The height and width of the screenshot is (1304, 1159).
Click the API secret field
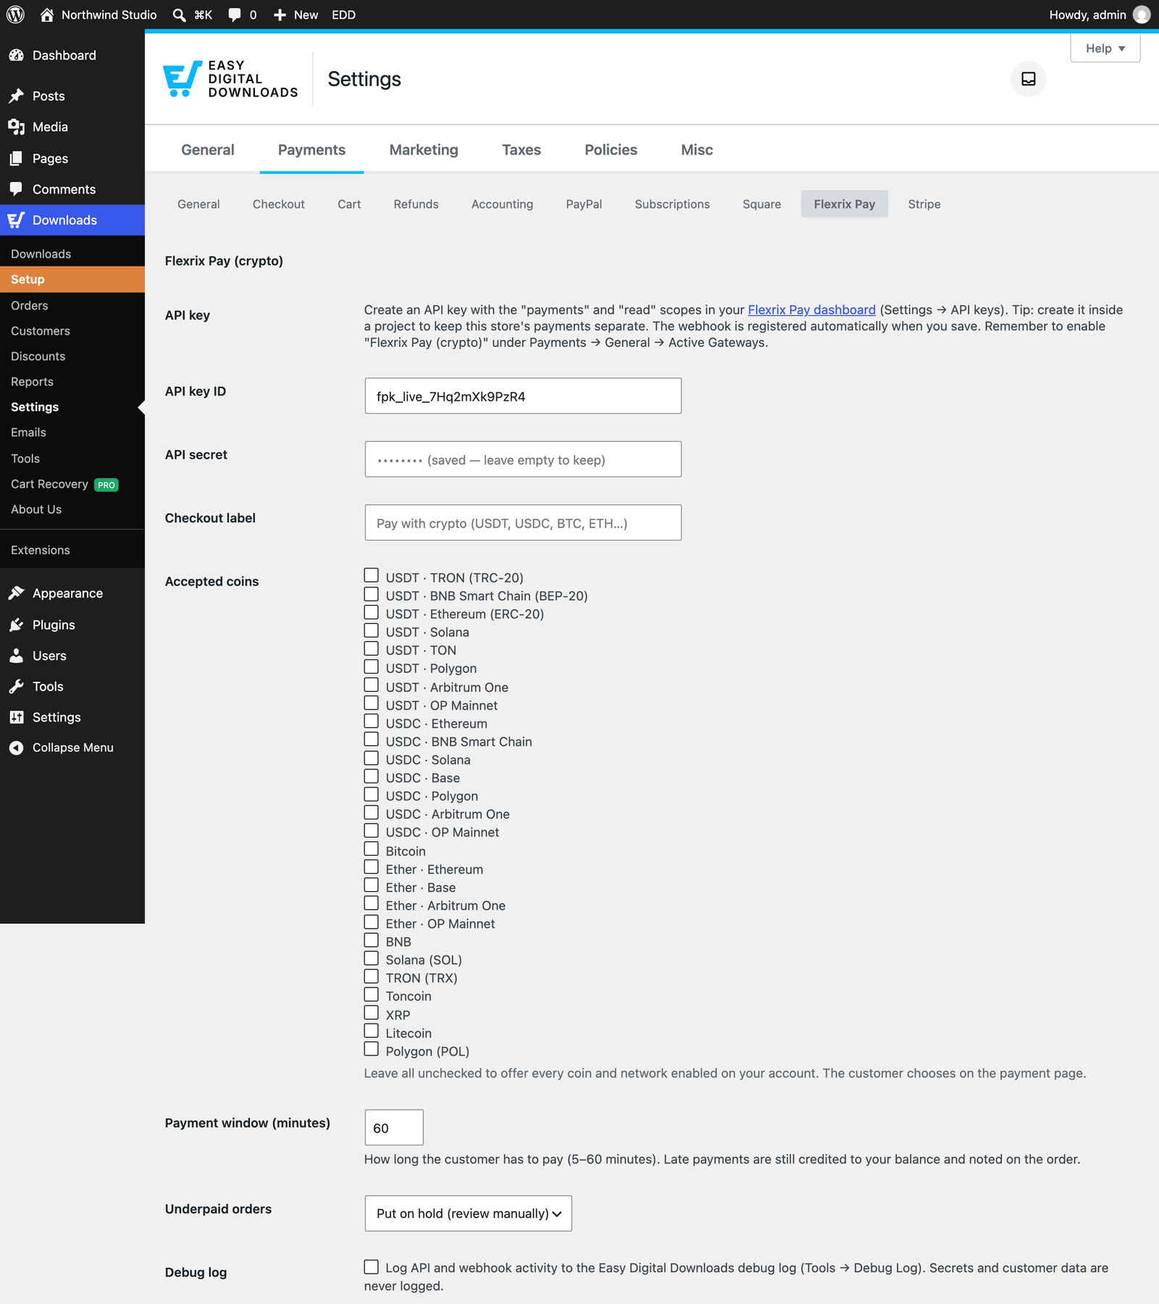click(523, 459)
